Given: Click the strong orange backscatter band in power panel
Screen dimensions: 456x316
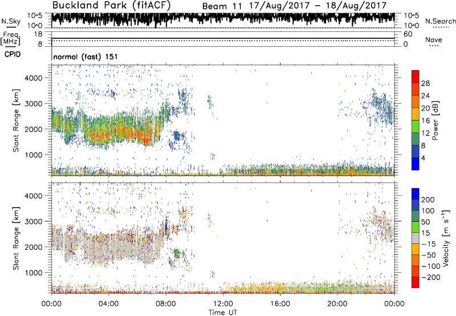Looking at the screenshot, I should point(125,131).
